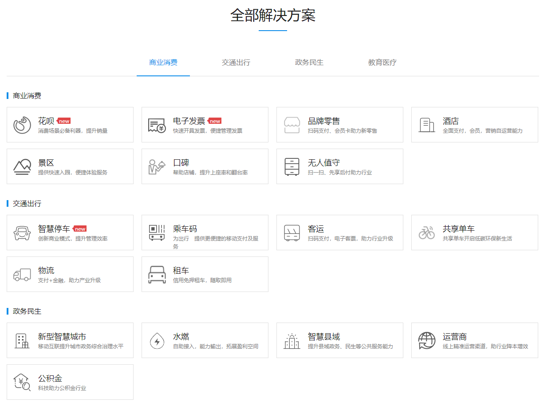The height and width of the screenshot is (402, 544).
Task: Click the text 全面支付，会员，营销自运营能力
Action: (x=483, y=131)
